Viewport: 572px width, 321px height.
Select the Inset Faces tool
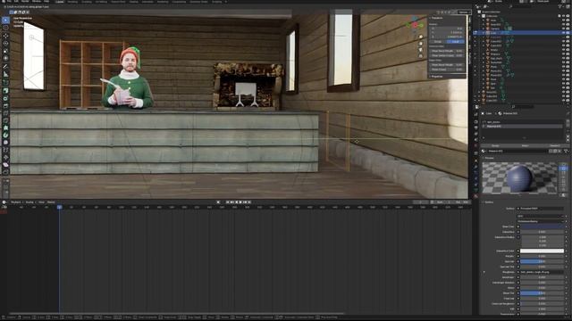click(5, 98)
